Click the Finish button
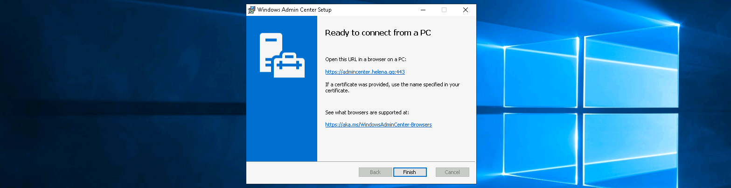The height and width of the screenshot is (188, 731). point(410,172)
